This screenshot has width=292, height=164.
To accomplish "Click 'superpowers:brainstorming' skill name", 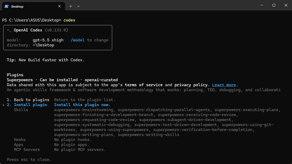I will coord(83,110).
